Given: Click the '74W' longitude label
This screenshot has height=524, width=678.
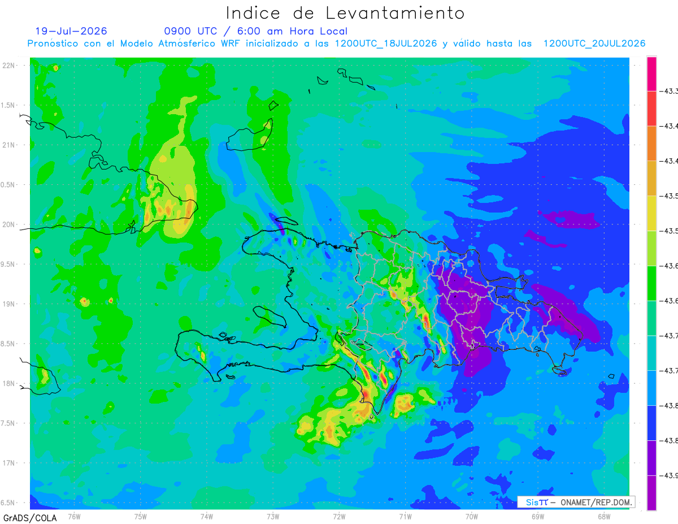Looking at the screenshot, I should (x=207, y=516).
